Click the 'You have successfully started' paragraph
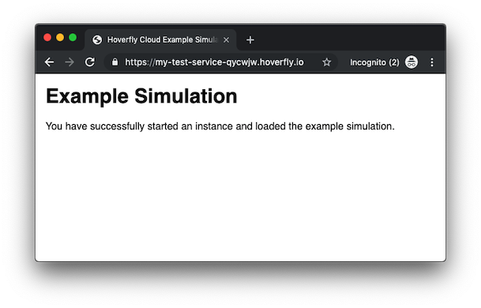 coord(220,126)
